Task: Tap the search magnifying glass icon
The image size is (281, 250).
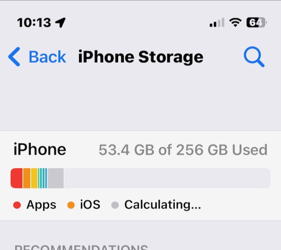Action: pyautogui.click(x=254, y=57)
